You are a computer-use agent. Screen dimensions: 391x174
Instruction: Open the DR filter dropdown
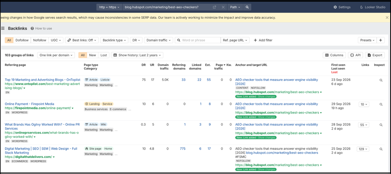click(136, 40)
